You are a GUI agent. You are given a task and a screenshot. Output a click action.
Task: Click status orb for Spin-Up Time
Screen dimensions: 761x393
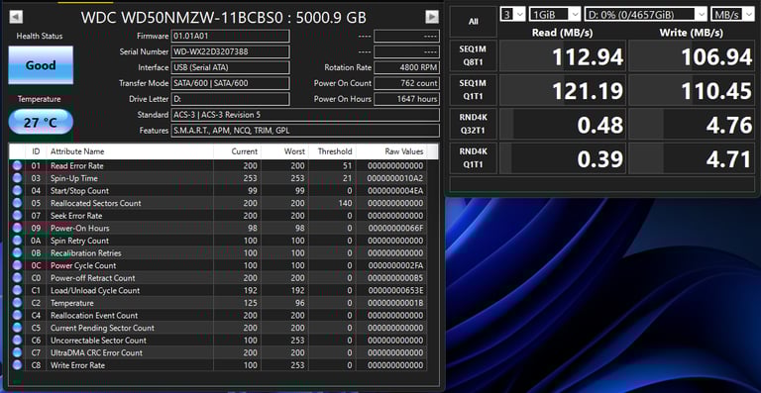tap(18, 178)
